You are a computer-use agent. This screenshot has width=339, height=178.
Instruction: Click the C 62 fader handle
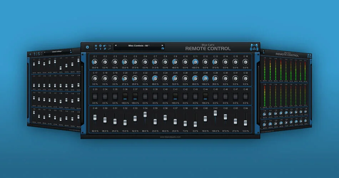[225, 117]
